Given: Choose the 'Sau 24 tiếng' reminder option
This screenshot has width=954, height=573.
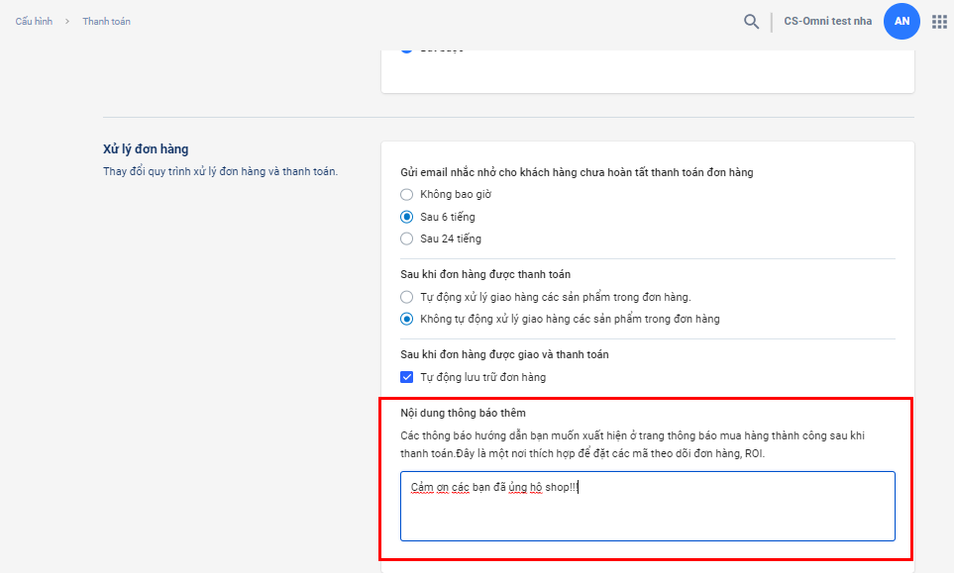Looking at the screenshot, I should tap(407, 239).
